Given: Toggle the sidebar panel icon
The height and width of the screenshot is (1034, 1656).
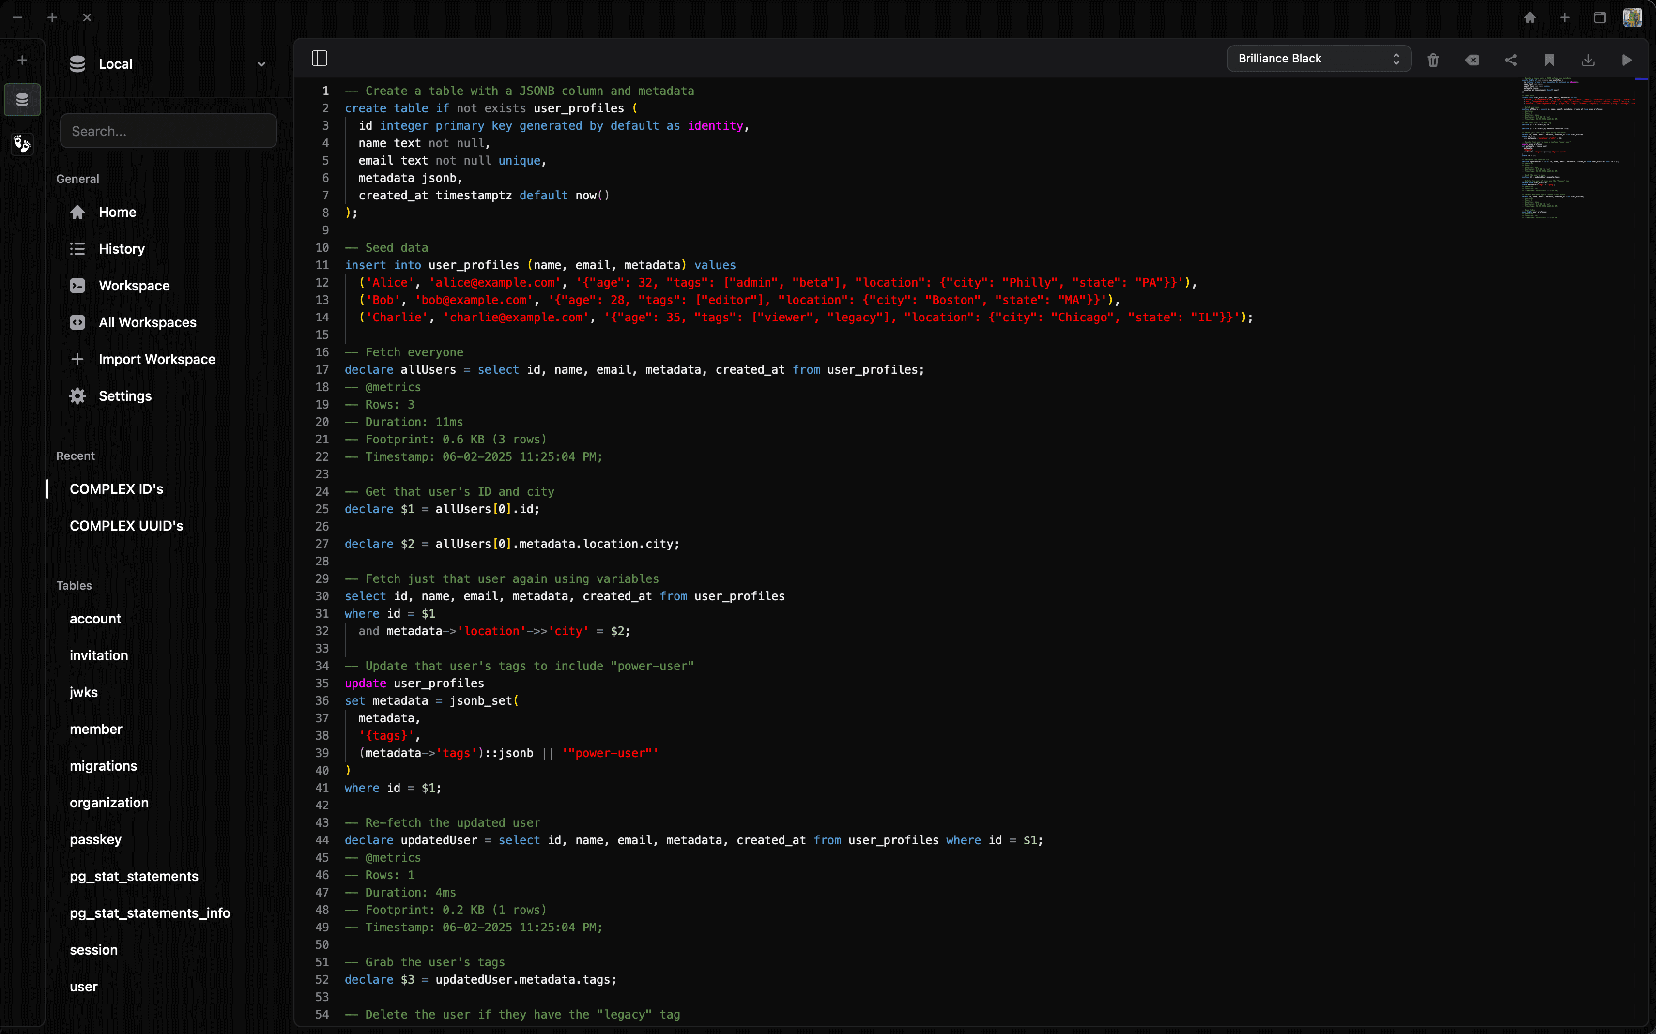Looking at the screenshot, I should [320, 58].
